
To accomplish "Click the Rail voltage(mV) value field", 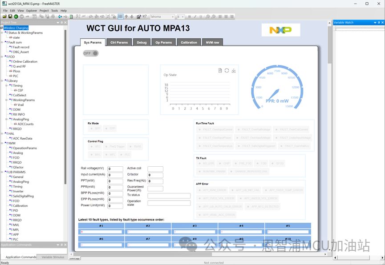I will [x=115, y=169].
